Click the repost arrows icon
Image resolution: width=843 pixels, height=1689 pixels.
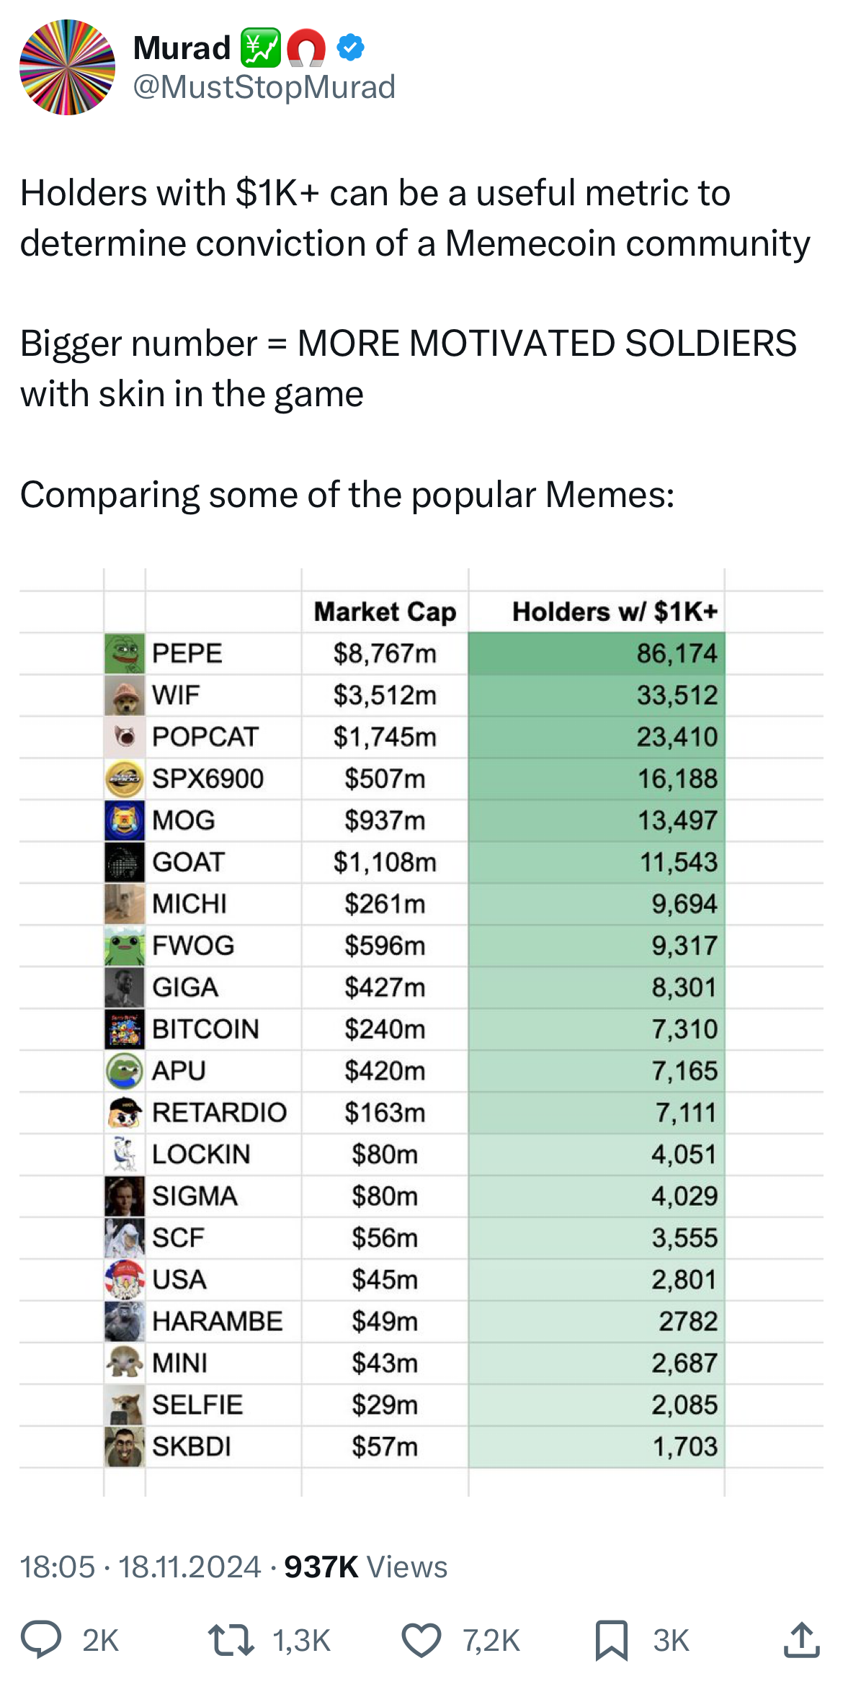(231, 1639)
